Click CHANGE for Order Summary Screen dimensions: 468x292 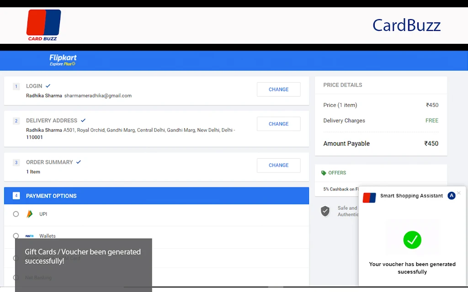278,165
